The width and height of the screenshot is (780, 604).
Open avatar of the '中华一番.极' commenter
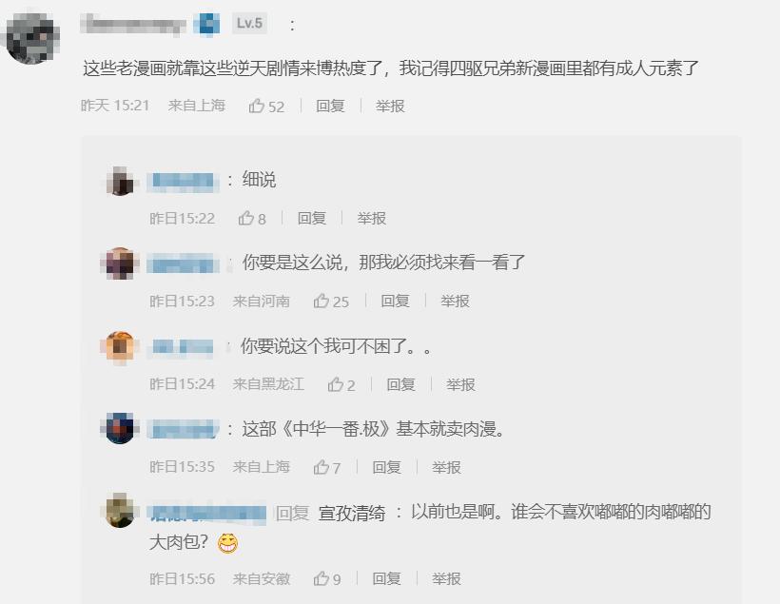[120, 428]
